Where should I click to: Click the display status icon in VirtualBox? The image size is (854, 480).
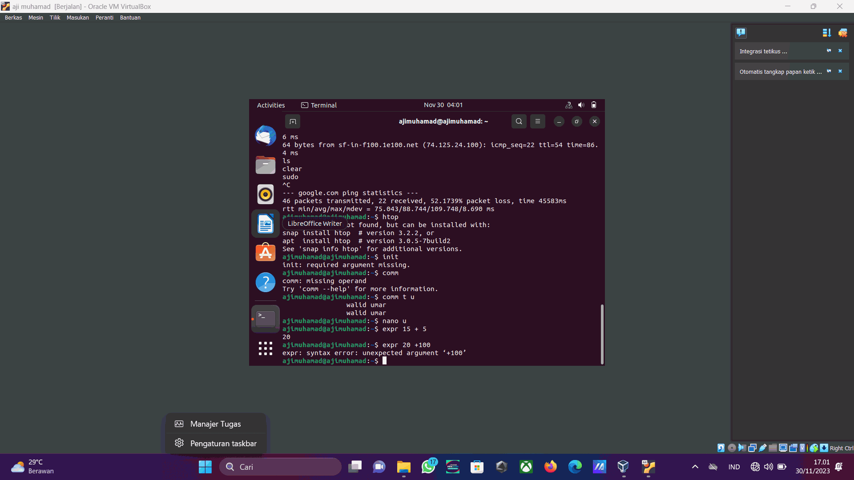pyautogui.click(x=783, y=448)
